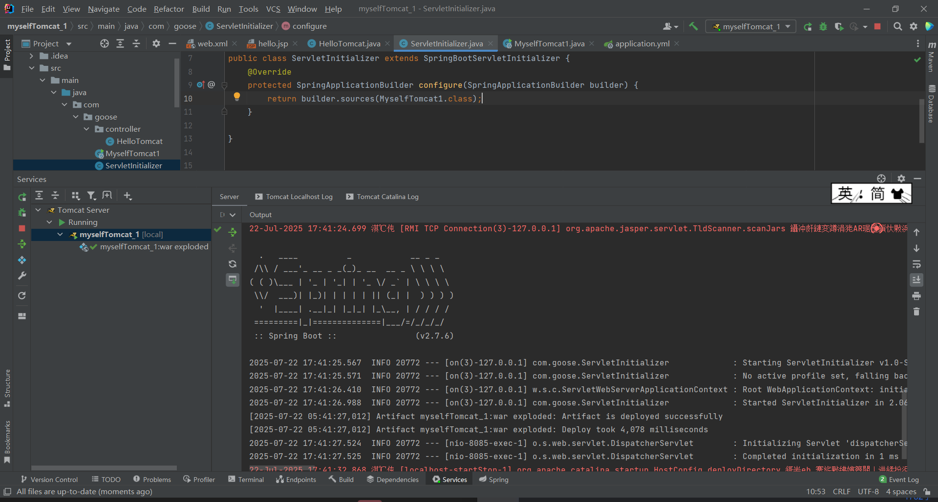Open the Problems tool window
The height and width of the screenshot is (502, 938).
[x=152, y=480]
